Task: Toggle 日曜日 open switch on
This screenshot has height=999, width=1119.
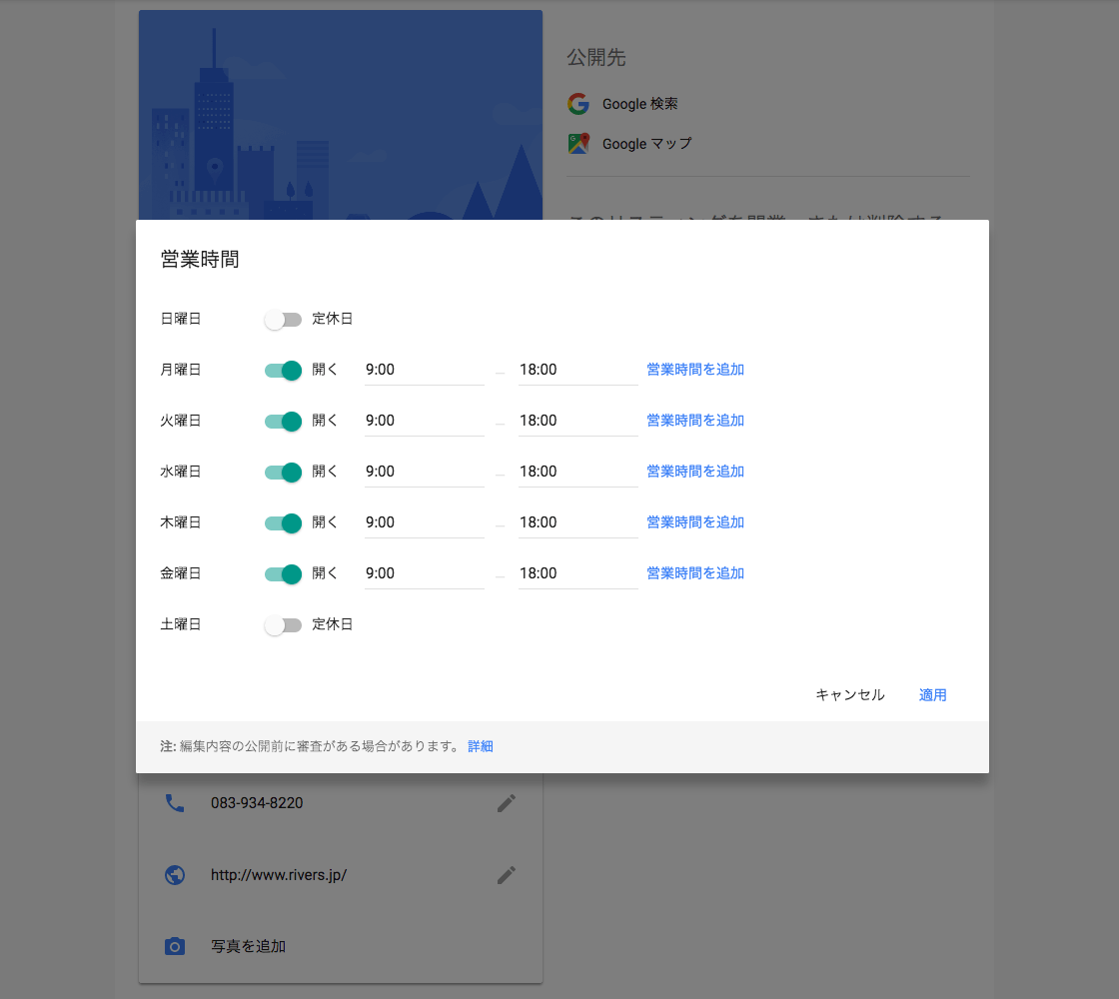Action: (283, 320)
